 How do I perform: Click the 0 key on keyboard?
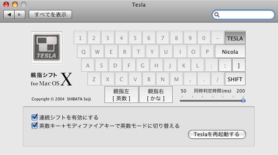pyautogui.click(x=204, y=37)
